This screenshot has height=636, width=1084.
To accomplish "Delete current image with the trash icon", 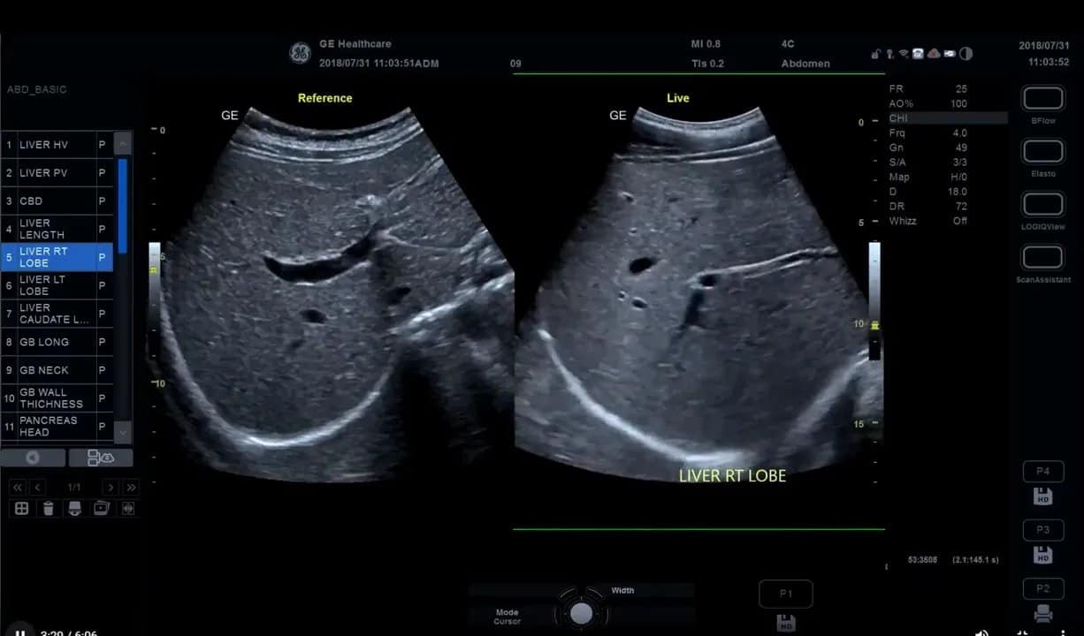I will (x=49, y=508).
